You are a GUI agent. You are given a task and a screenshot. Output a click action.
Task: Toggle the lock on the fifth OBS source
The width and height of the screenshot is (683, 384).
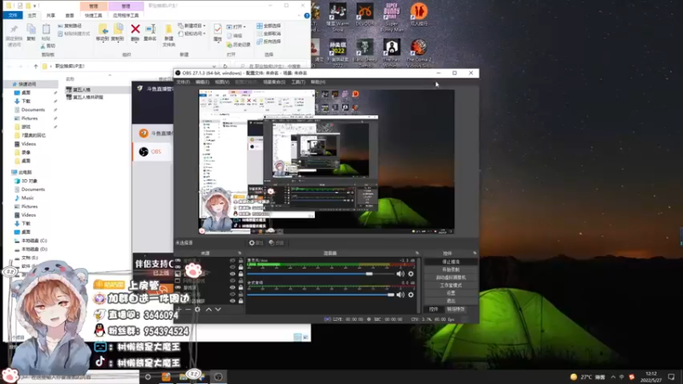(241, 288)
